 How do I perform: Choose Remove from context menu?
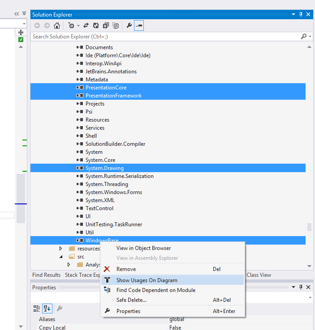173,269
